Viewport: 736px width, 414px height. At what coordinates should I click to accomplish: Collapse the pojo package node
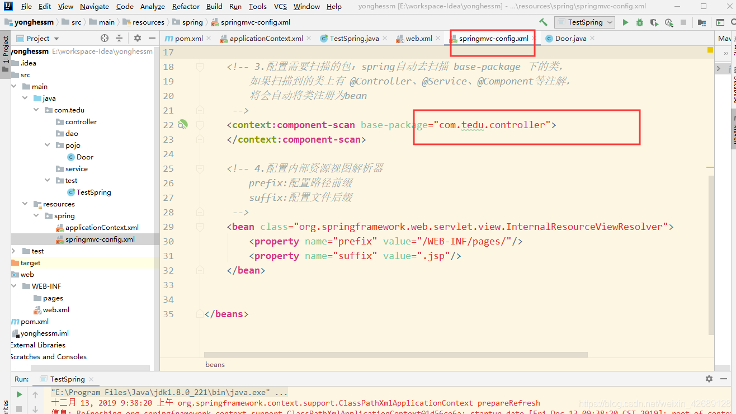tap(48, 145)
